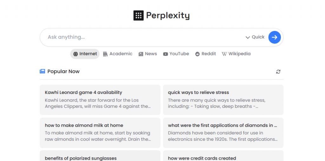
Task: Expand the Quick mode chevron
Action: [248, 37]
